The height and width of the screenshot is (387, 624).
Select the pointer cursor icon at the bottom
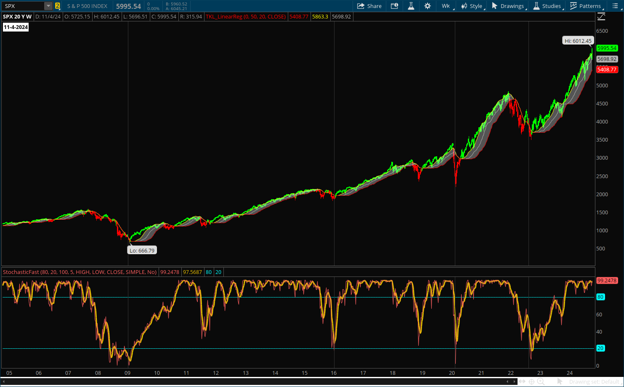point(560,382)
